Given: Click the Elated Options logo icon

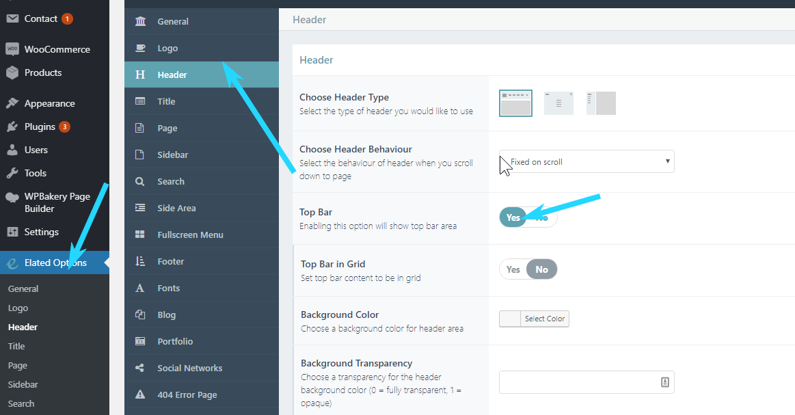Looking at the screenshot, I should pos(12,263).
